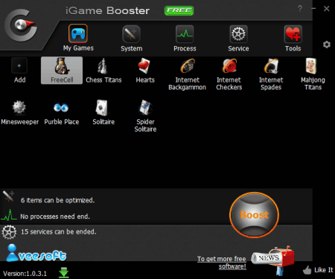This screenshot has width=335, height=279.
Task: Click the system optimize brush icon
Action: (9, 196)
